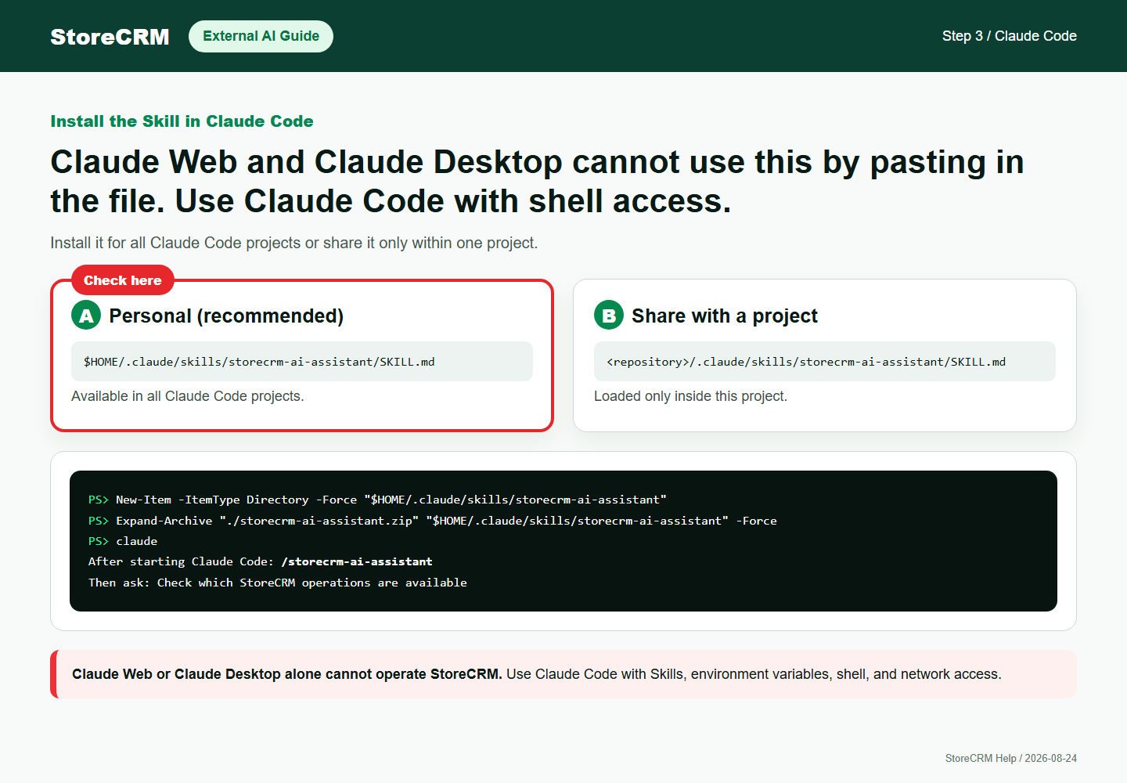Click the 'Install the Skill in Claude Code' heading
Screen dimensions: 1127x783
tap(182, 121)
